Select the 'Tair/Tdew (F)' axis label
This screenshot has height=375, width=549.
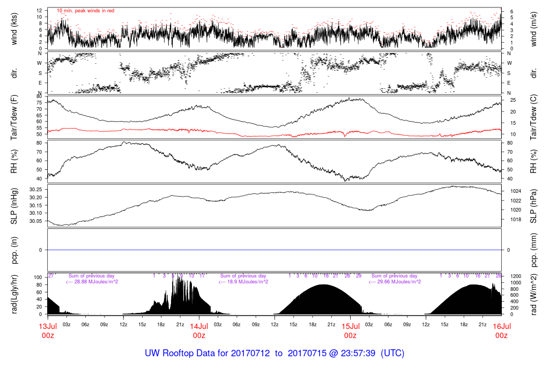click(14, 117)
